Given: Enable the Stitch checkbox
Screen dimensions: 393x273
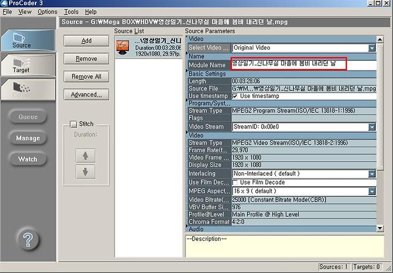Looking at the screenshot, I should pyautogui.click(x=74, y=124).
